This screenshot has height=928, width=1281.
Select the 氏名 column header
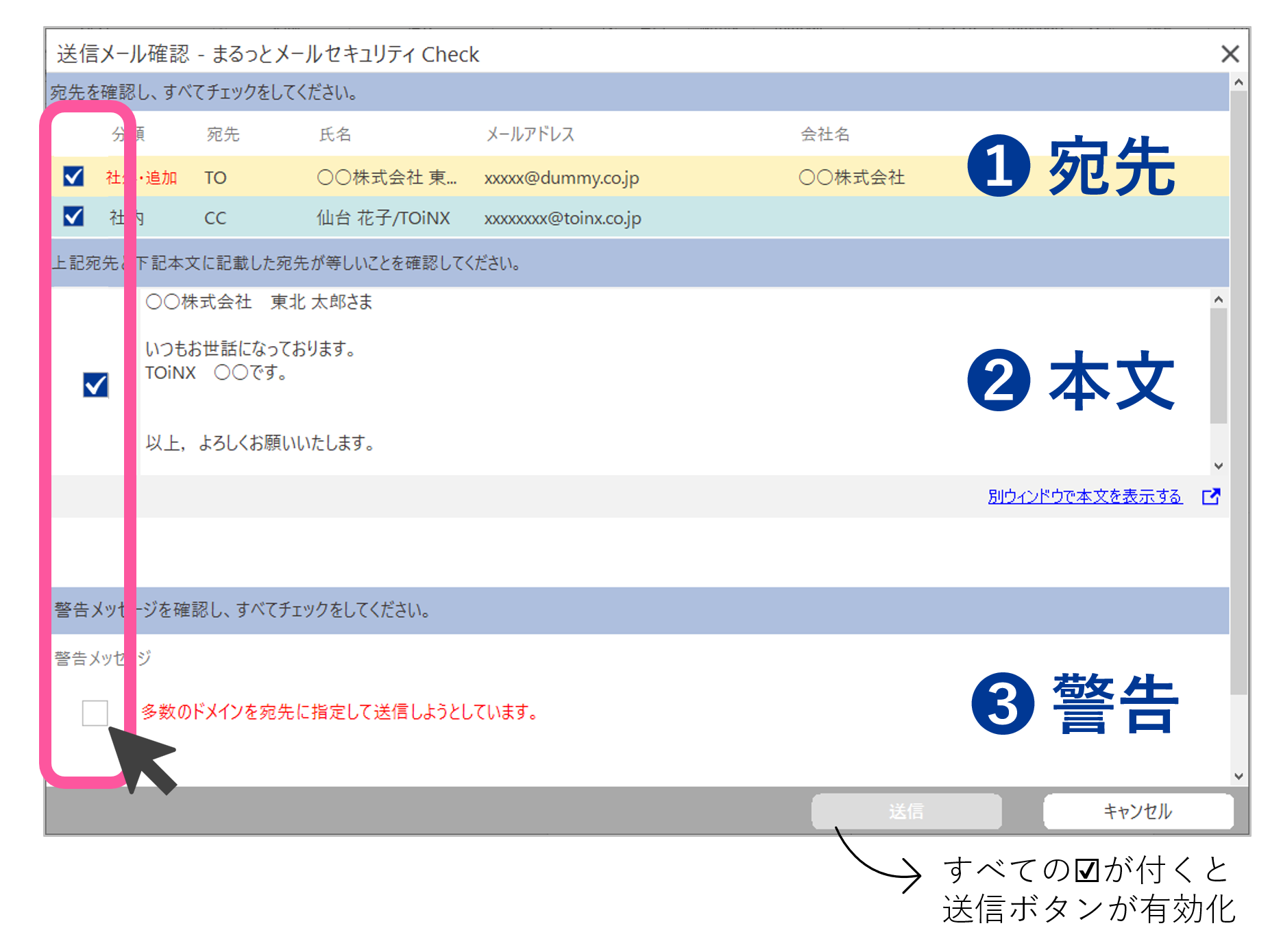[335, 134]
